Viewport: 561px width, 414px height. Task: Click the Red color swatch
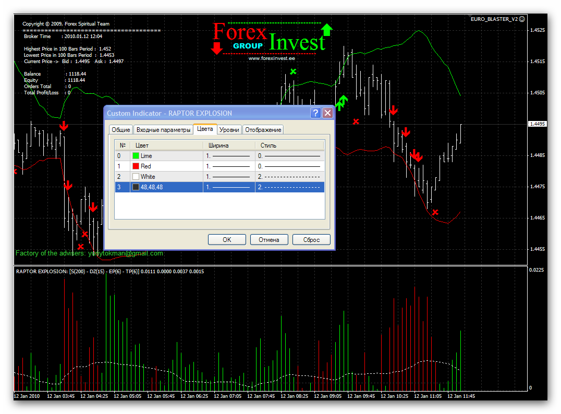tap(136, 166)
